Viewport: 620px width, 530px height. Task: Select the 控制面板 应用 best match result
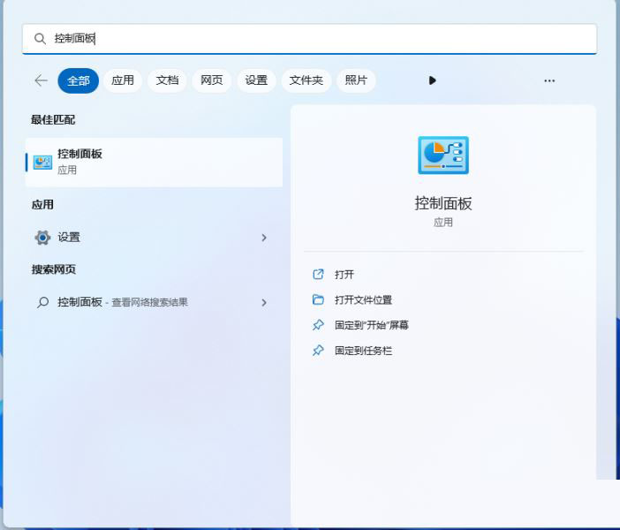point(155,163)
